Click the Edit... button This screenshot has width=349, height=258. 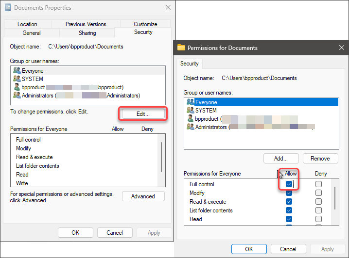point(143,114)
